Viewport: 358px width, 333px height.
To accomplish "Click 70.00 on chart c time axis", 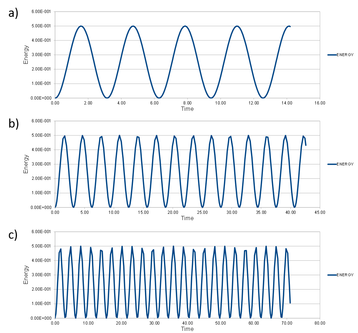I will click(287, 323).
